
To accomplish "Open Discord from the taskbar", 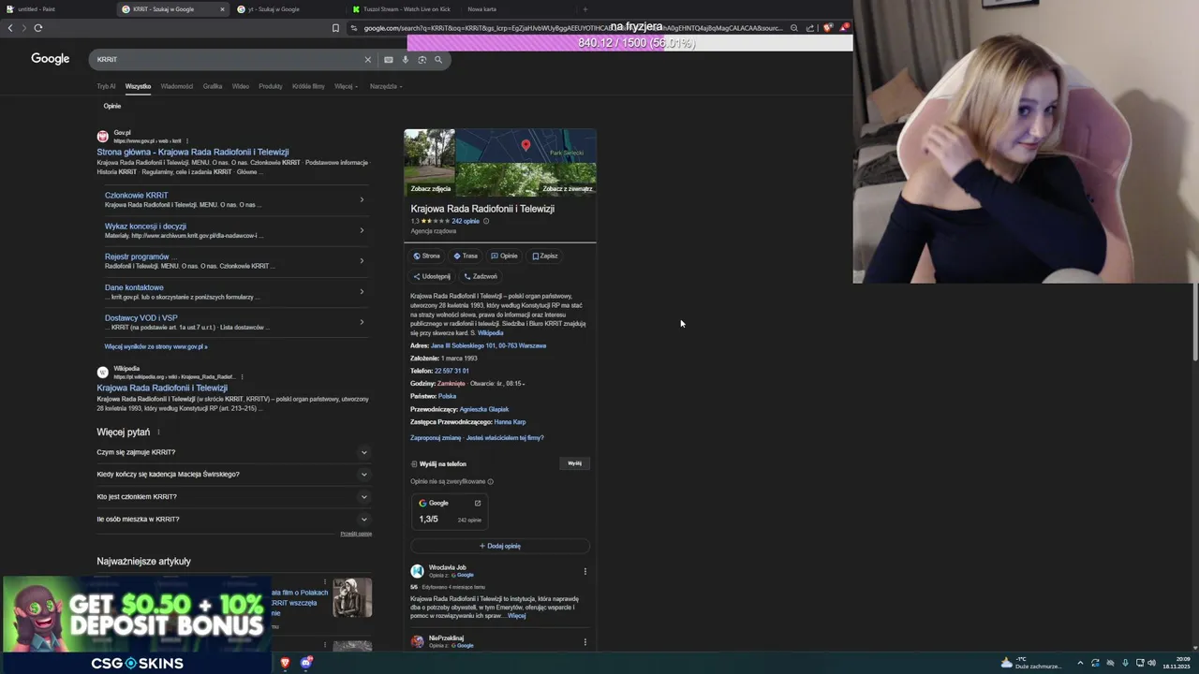I will tap(306, 663).
